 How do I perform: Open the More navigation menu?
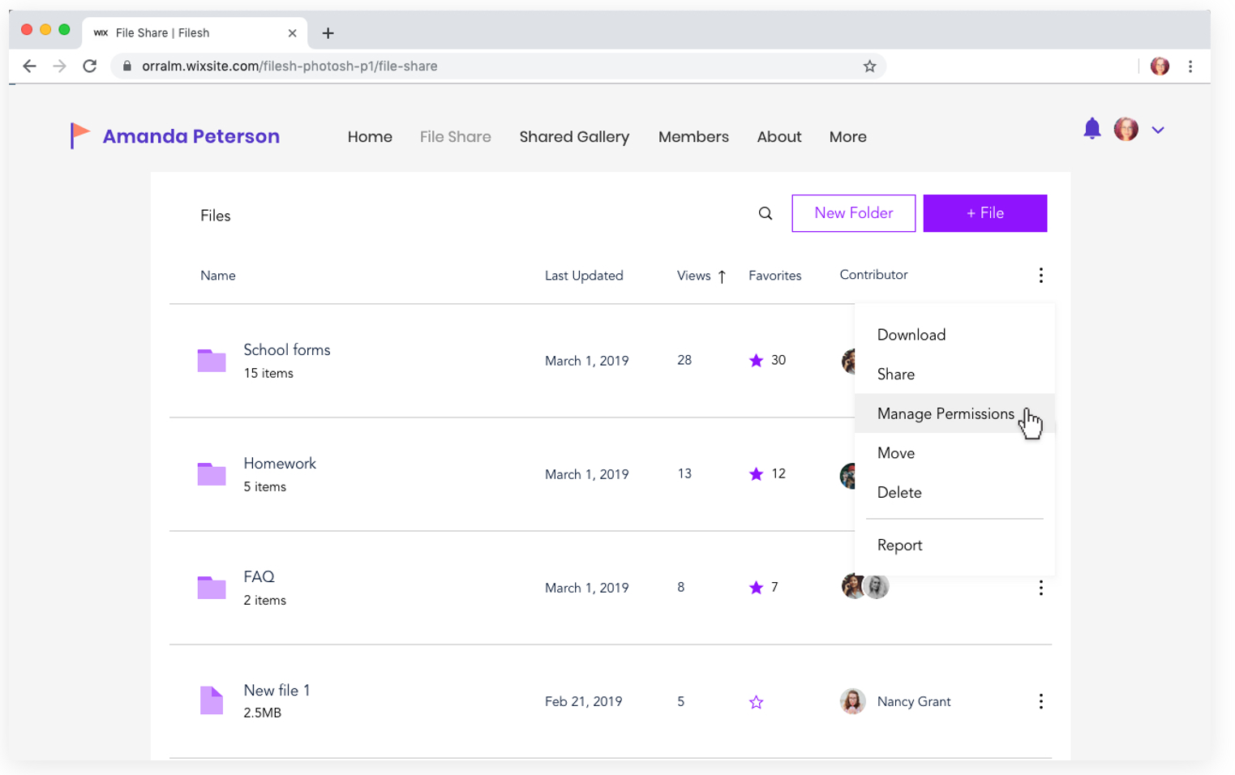847,137
